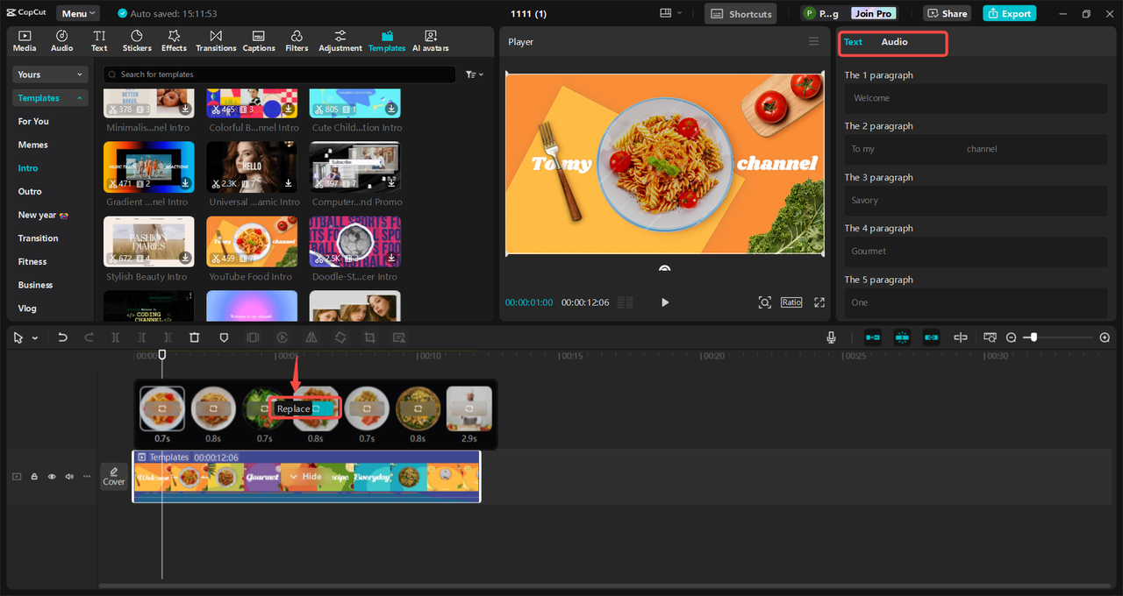Download the Universal dynamic Intro template
The height and width of the screenshot is (596, 1123).
point(289,184)
